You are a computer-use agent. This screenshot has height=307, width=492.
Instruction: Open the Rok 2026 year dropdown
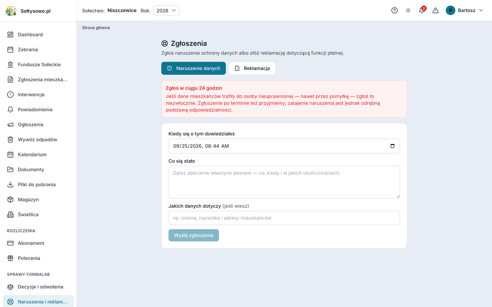tap(166, 11)
